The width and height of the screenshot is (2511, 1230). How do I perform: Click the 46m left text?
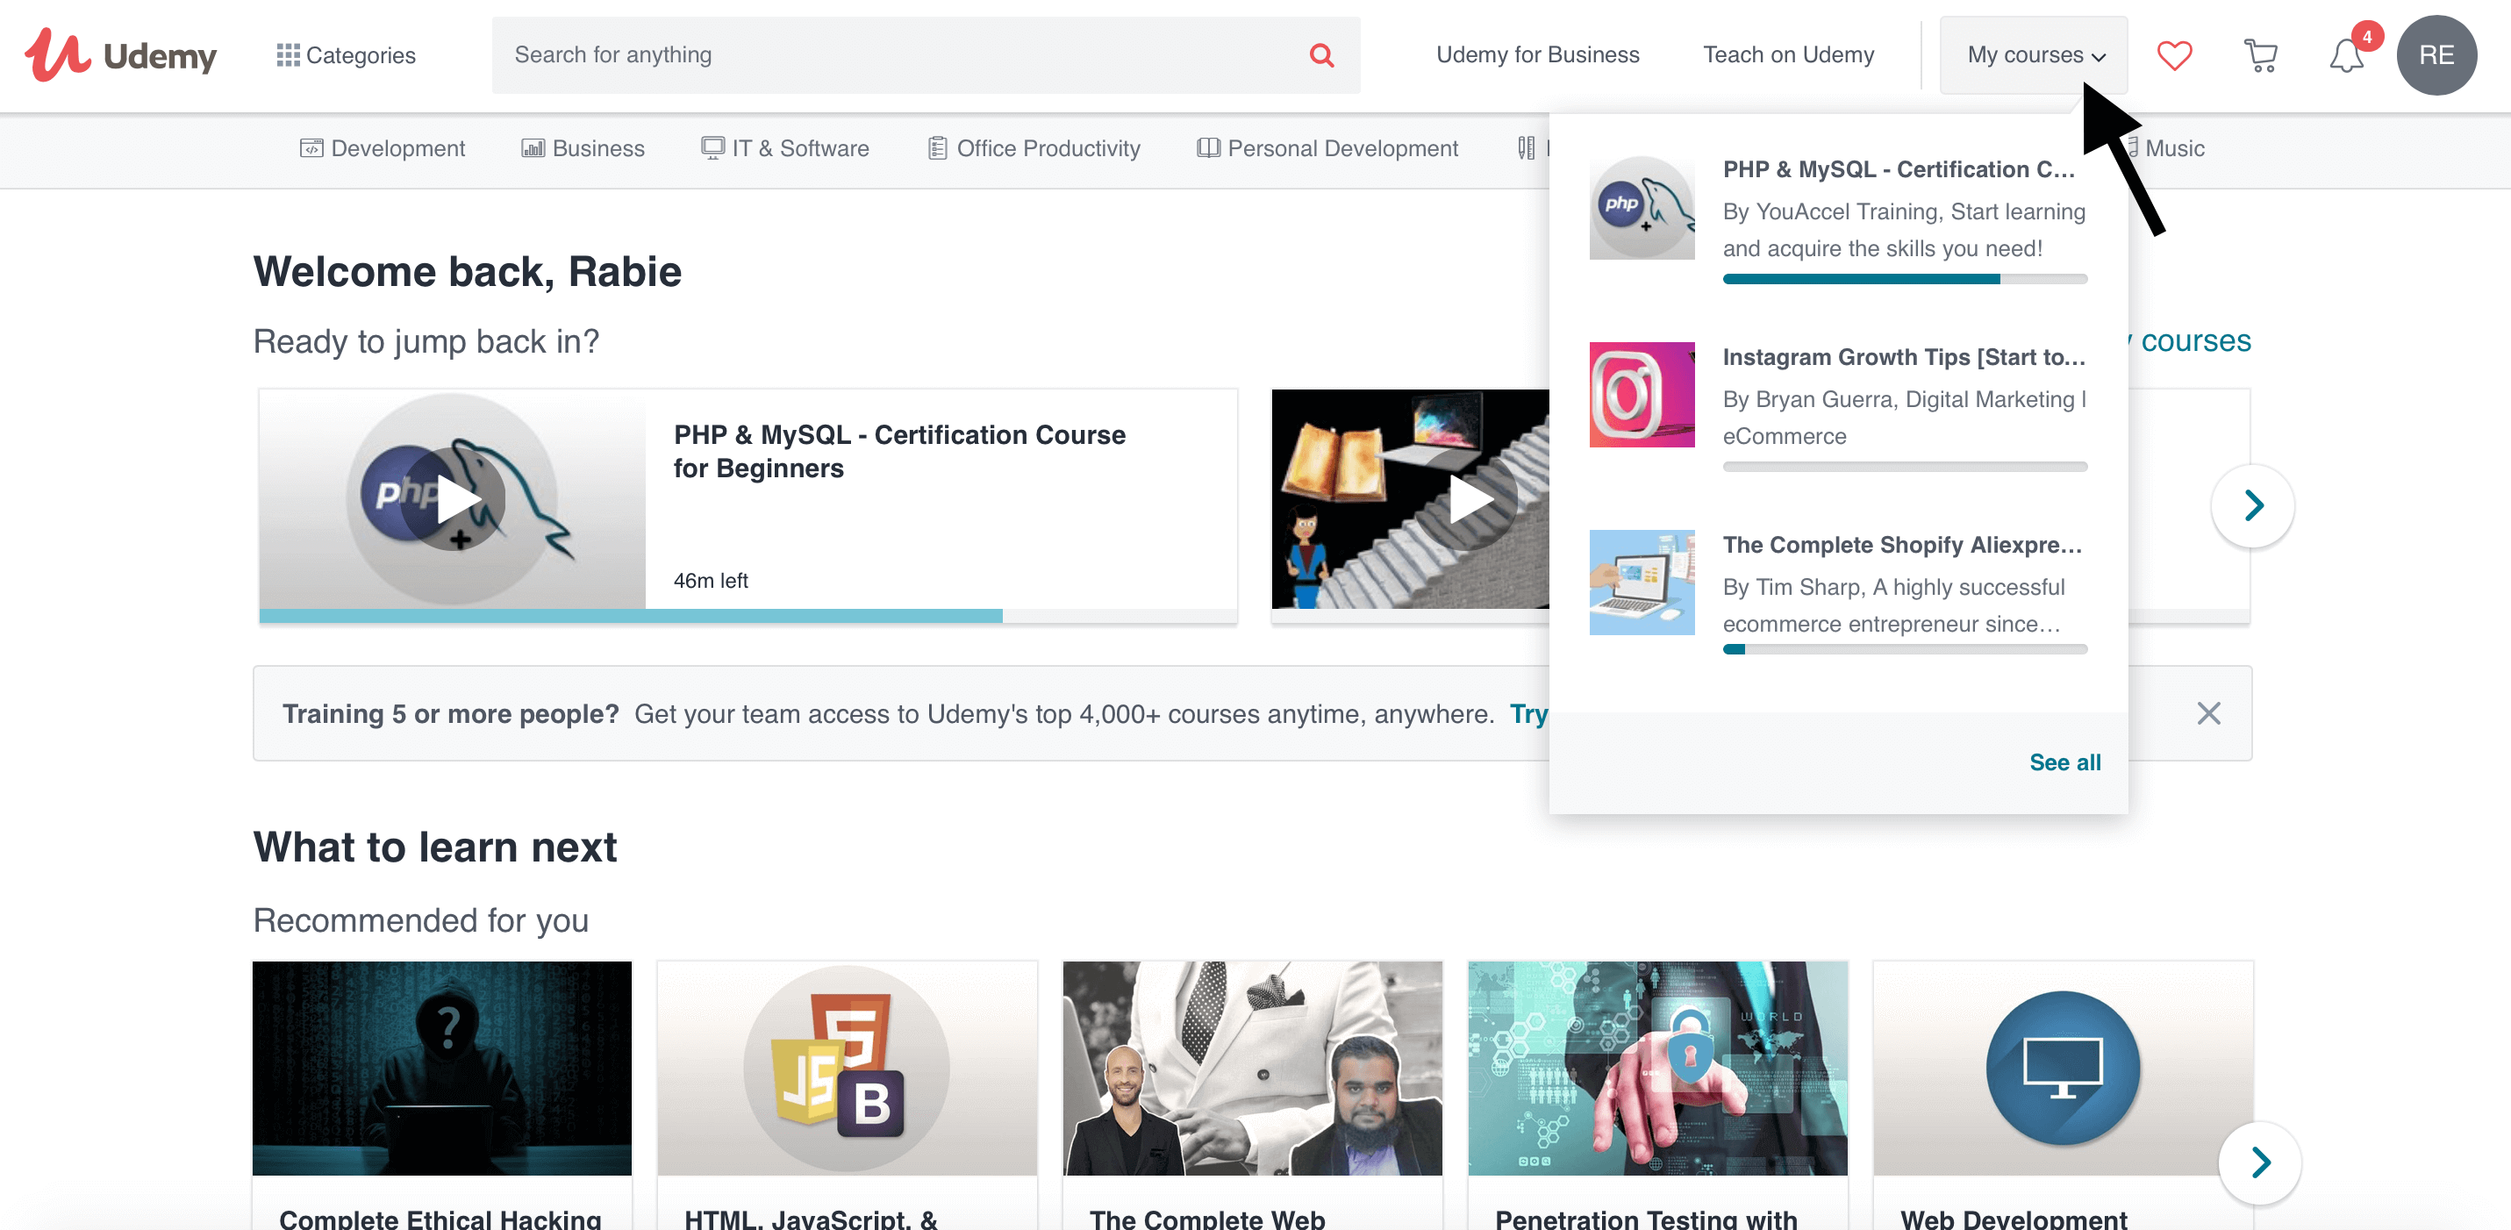[x=711, y=581]
